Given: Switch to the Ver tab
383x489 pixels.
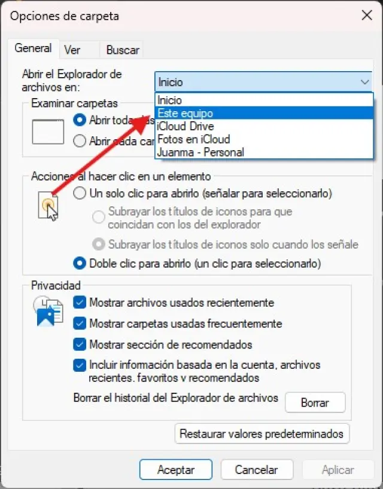Looking at the screenshot, I should [72, 50].
